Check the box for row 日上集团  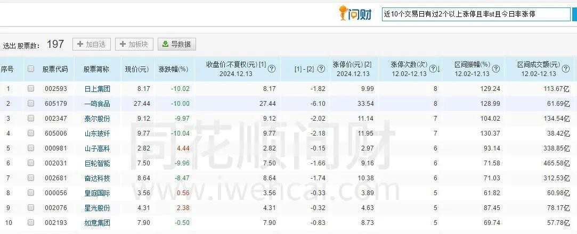tap(31, 88)
